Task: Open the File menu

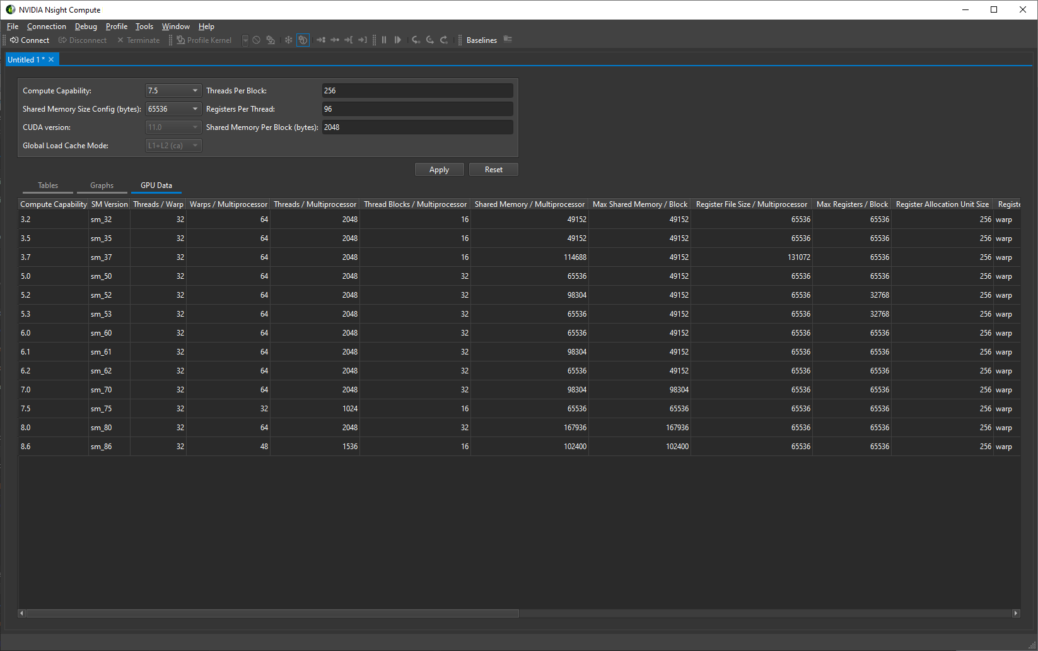Action: [13, 26]
